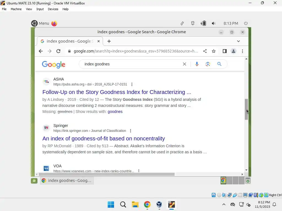The width and height of the screenshot is (282, 211).
Task: Open File Explorer on the Windows taskbar
Action: (135, 204)
